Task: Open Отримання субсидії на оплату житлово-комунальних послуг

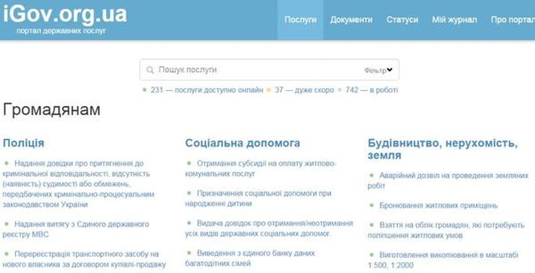Action: [x=261, y=169]
